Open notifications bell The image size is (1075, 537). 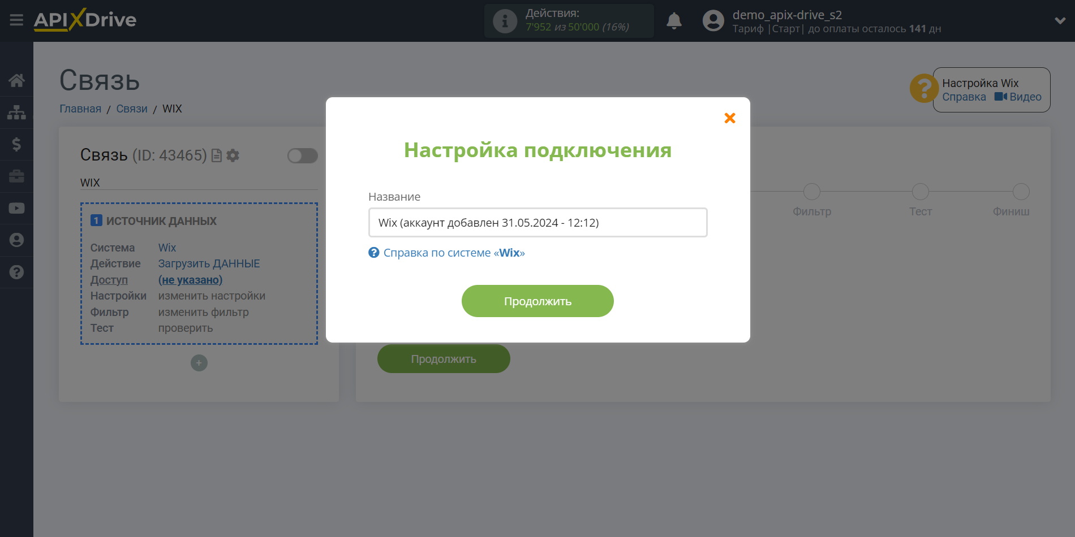[x=674, y=21]
